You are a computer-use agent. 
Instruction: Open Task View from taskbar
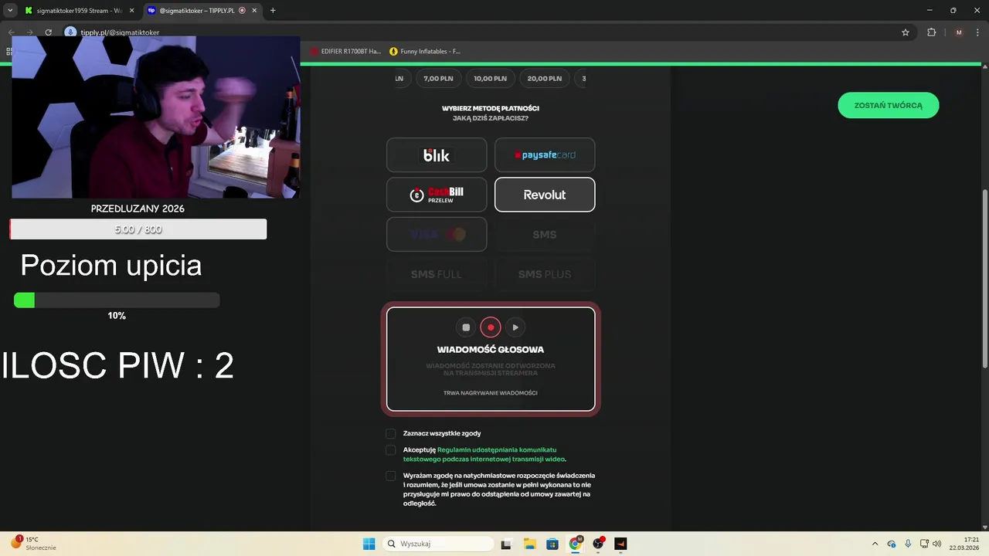tap(506, 544)
